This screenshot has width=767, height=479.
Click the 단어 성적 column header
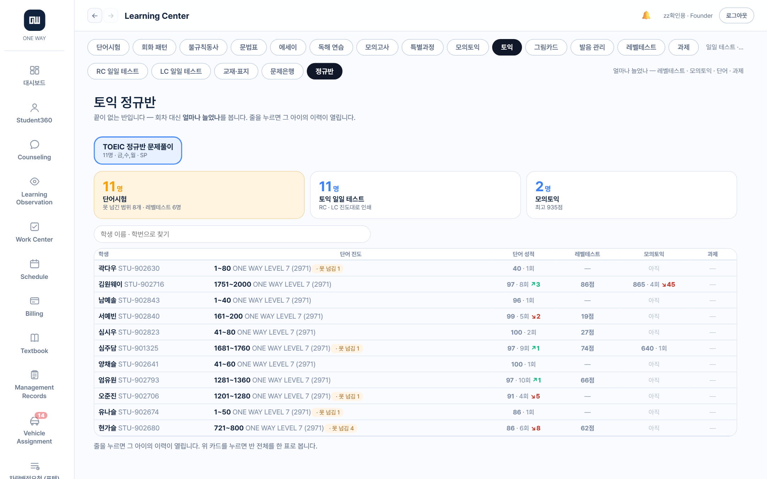523,254
